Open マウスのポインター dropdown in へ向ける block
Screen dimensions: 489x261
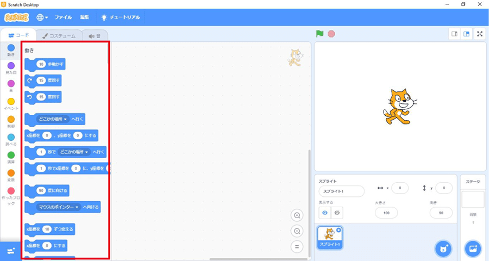pos(59,207)
